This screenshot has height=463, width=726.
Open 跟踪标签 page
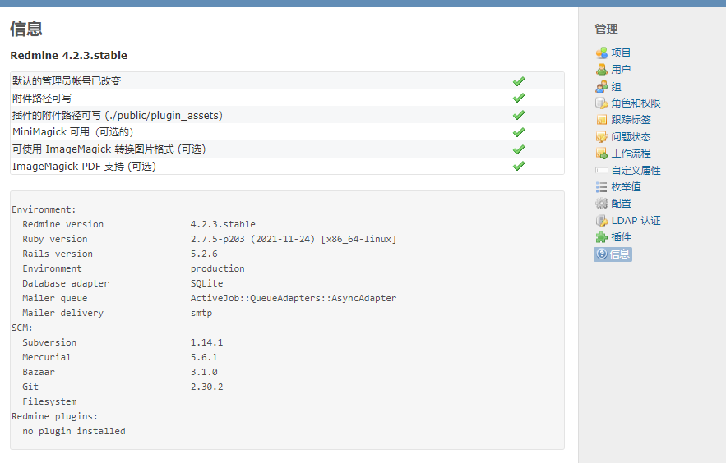pos(631,120)
